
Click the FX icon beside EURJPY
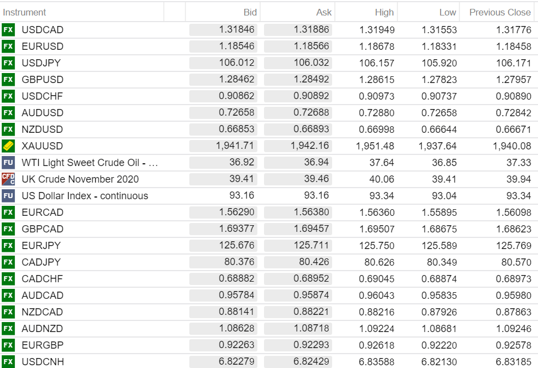(x=8, y=246)
